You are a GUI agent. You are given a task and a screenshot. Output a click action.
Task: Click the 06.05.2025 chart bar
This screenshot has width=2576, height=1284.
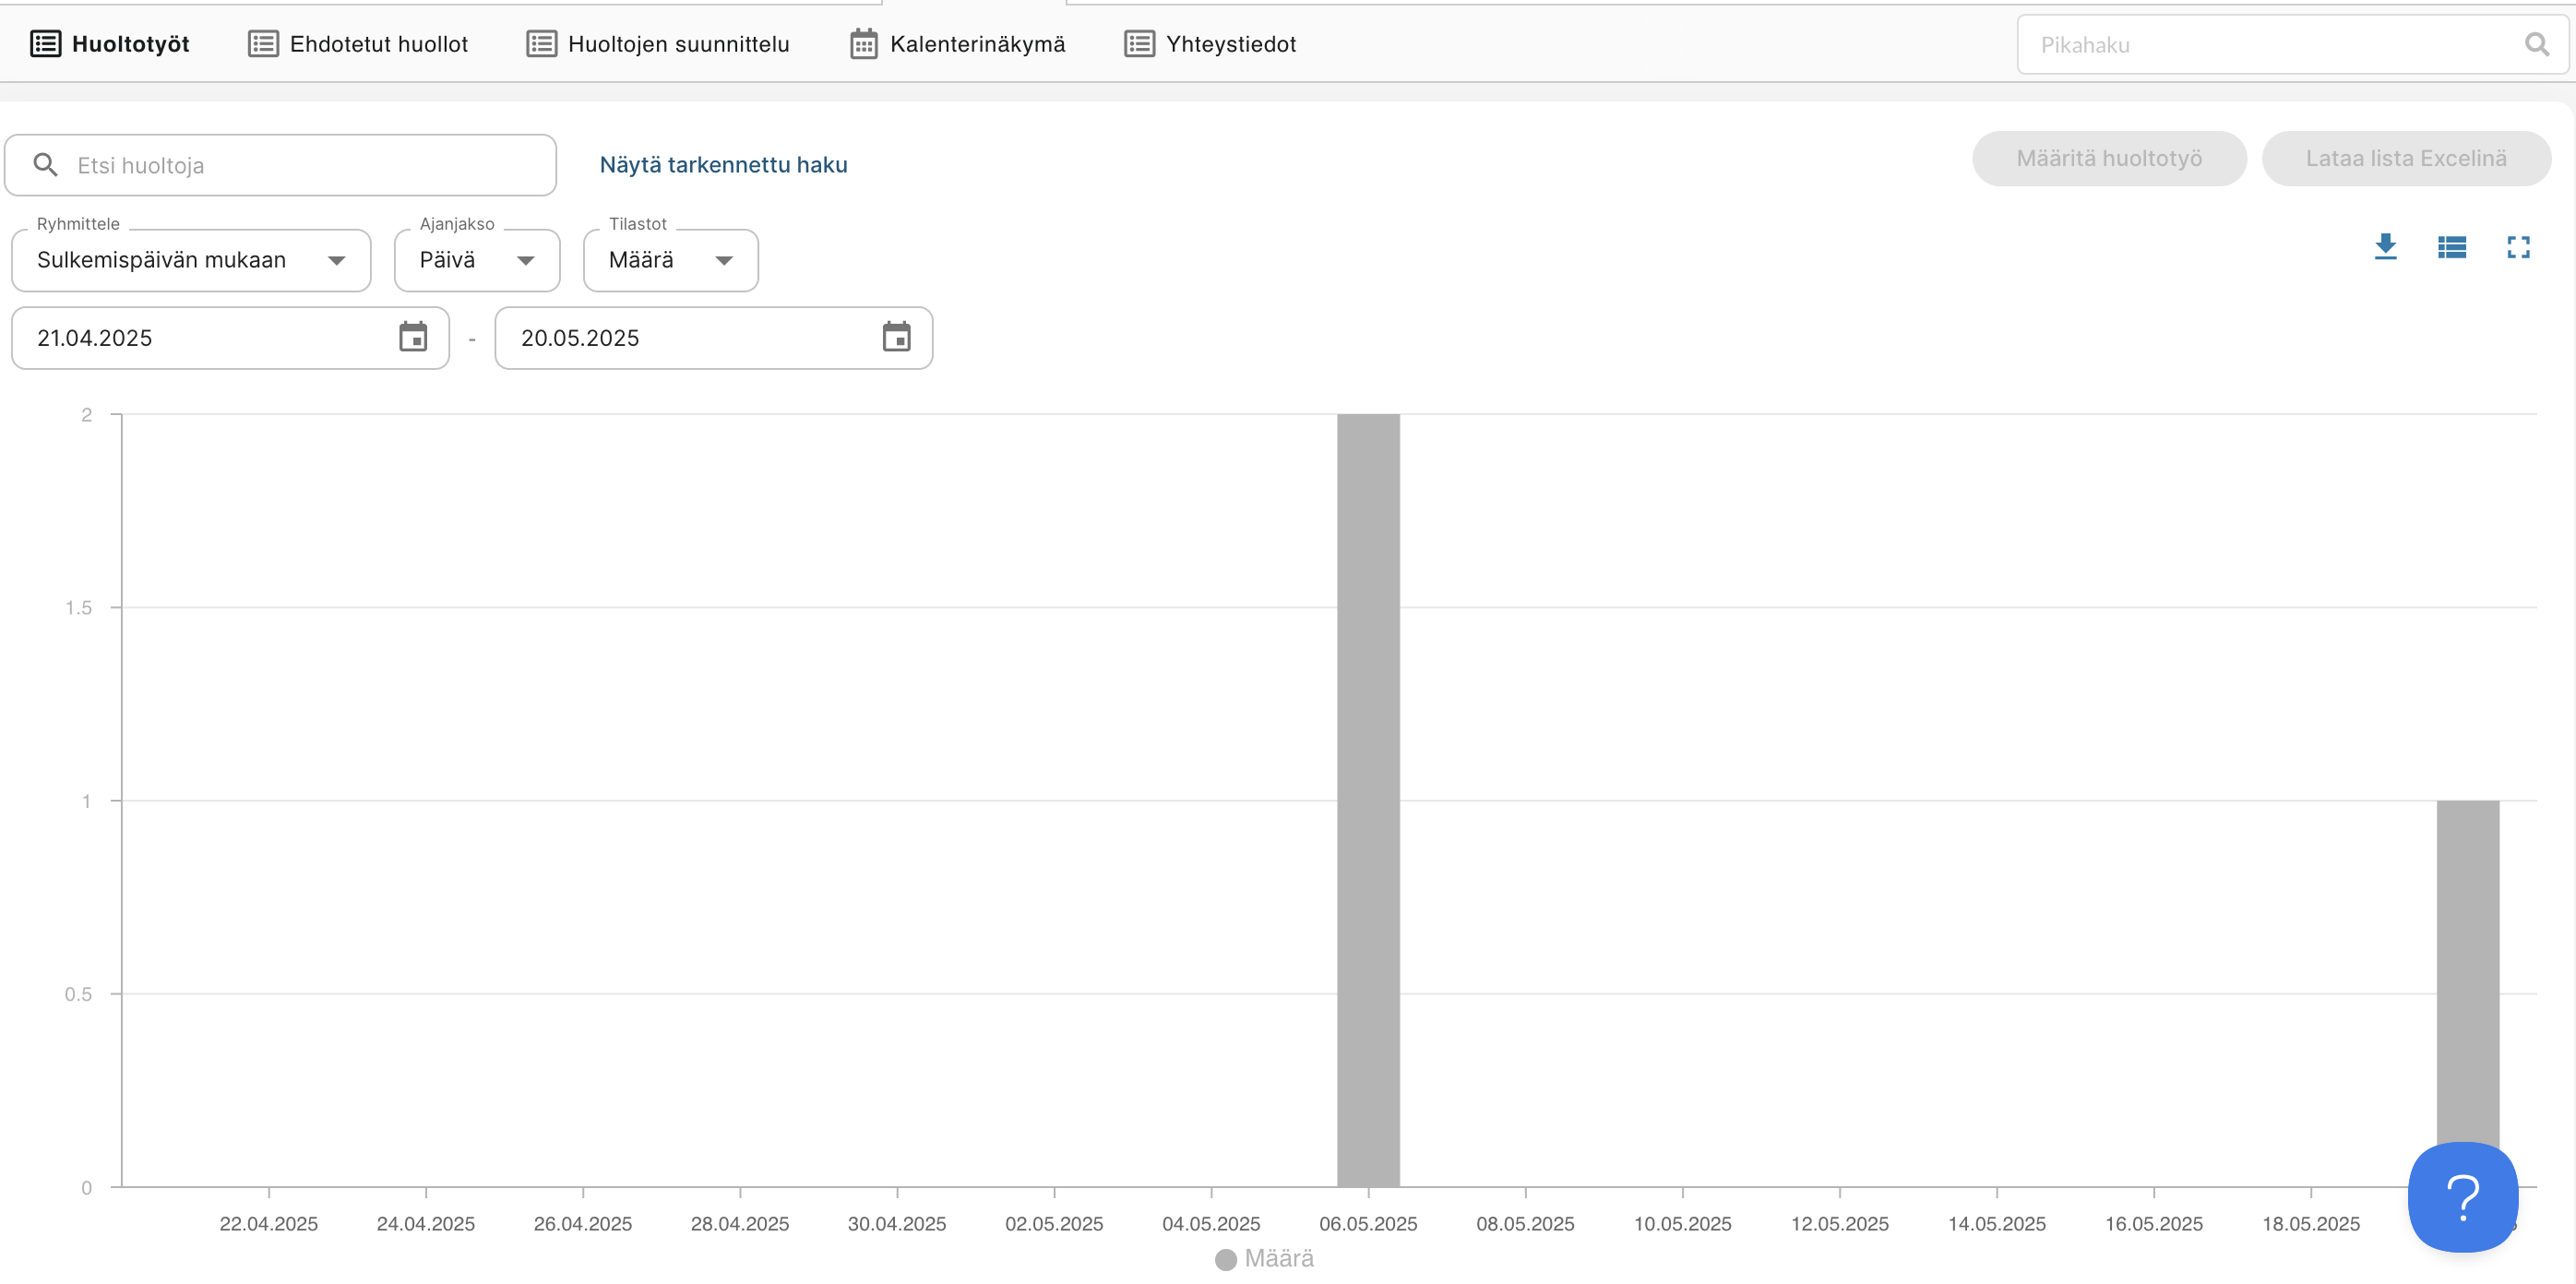click(1367, 800)
